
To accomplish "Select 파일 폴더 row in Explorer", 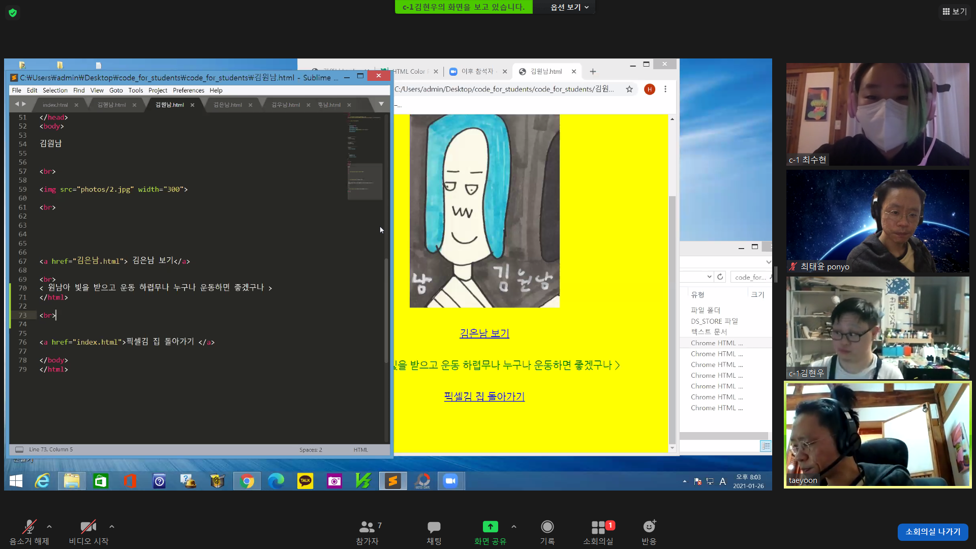I will [706, 310].
